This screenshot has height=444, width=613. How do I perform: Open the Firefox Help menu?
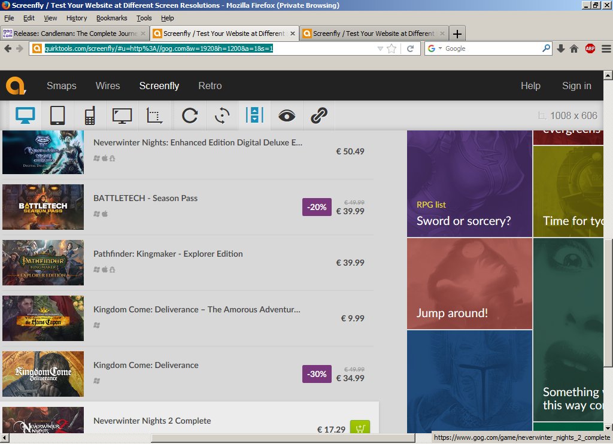(x=167, y=18)
